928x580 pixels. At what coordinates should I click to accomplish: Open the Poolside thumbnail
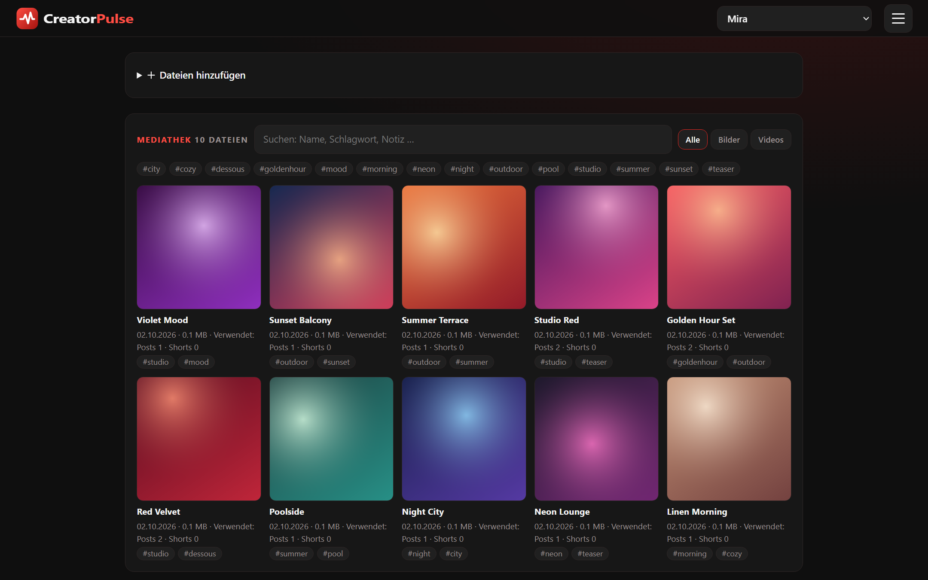tap(331, 439)
